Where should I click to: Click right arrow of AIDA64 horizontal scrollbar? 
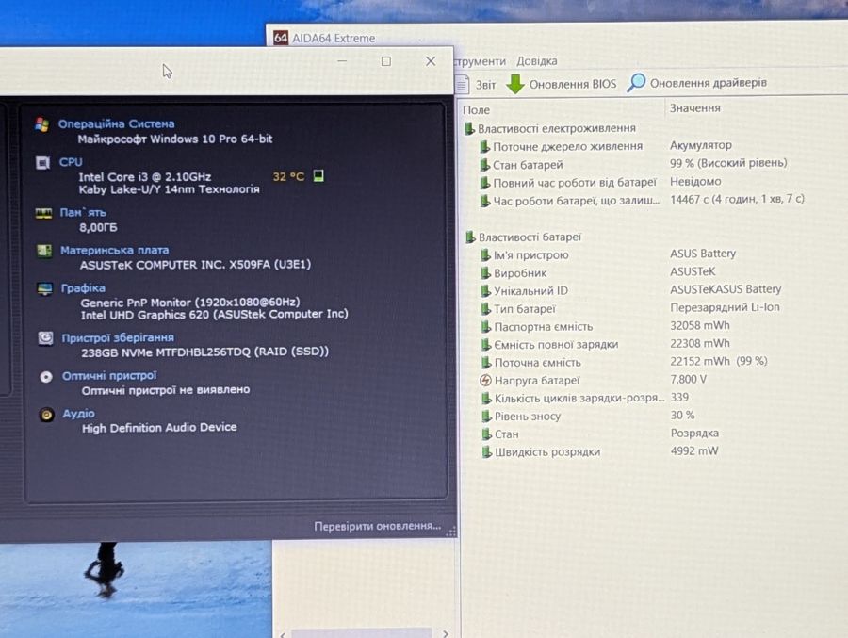click(x=445, y=633)
